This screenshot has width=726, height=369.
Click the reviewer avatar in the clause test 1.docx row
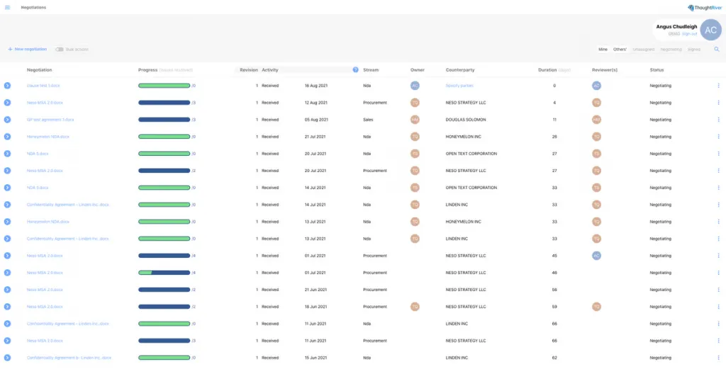pyautogui.click(x=596, y=86)
